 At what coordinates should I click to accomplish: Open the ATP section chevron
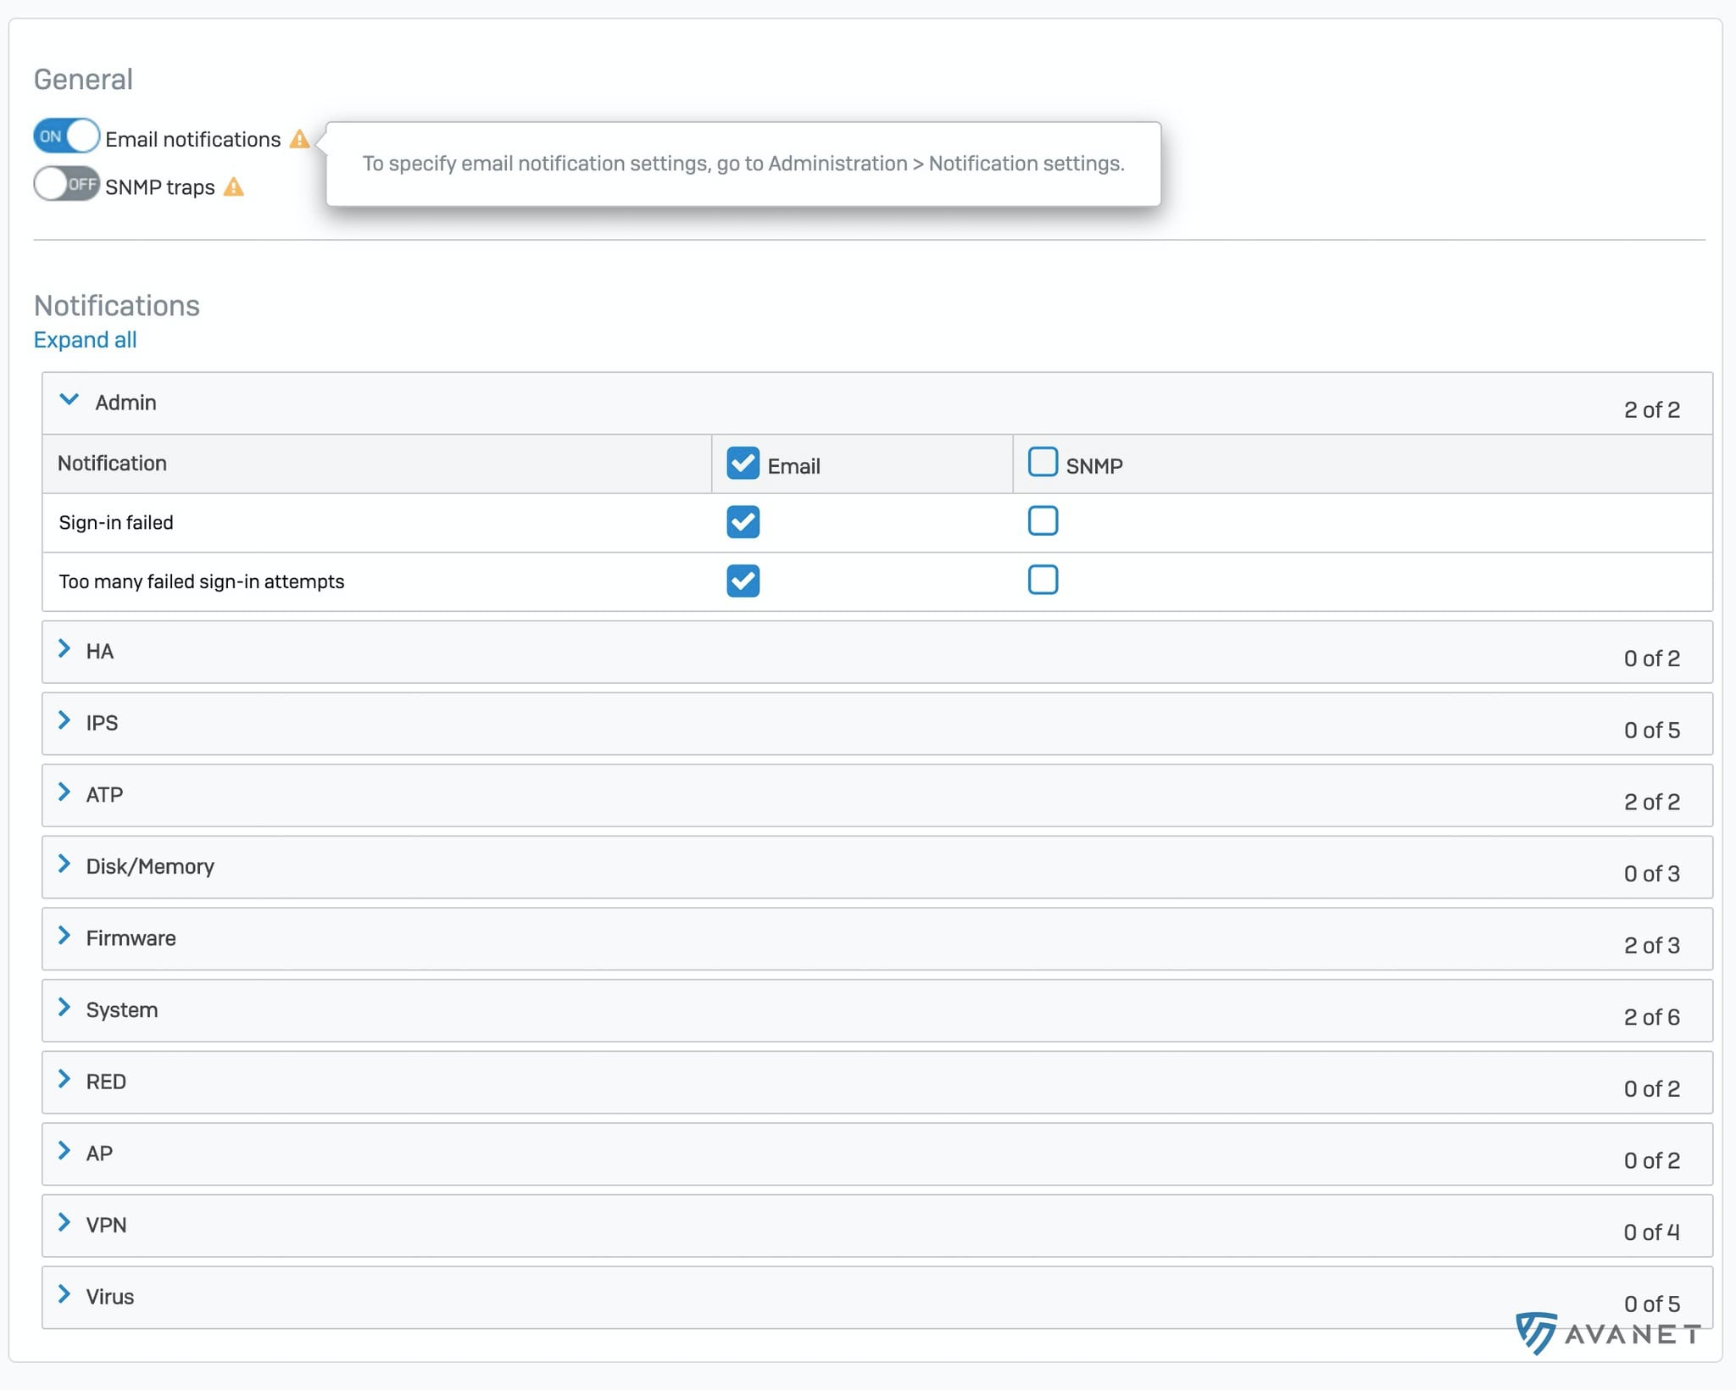click(64, 793)
